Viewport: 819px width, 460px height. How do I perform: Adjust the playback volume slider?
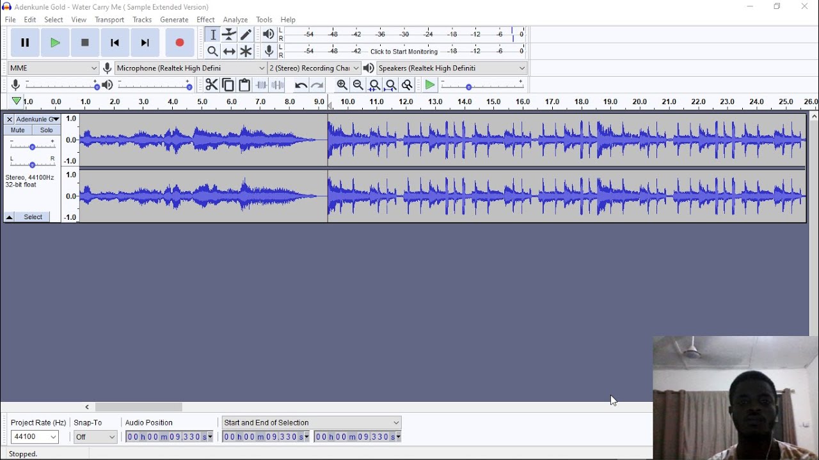(154, 86)
